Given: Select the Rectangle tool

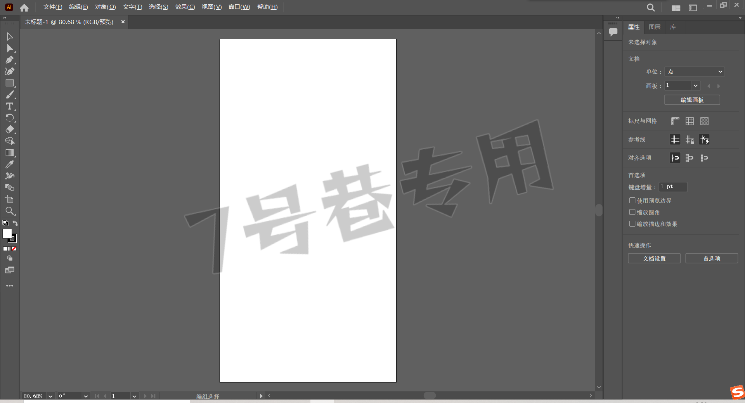Looking at the screenshot, I should [10, 83].
